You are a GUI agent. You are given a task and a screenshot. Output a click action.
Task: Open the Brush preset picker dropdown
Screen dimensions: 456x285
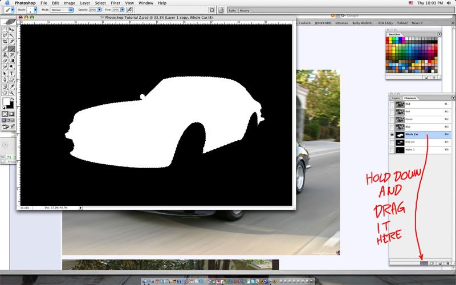(x=35, y=10)
